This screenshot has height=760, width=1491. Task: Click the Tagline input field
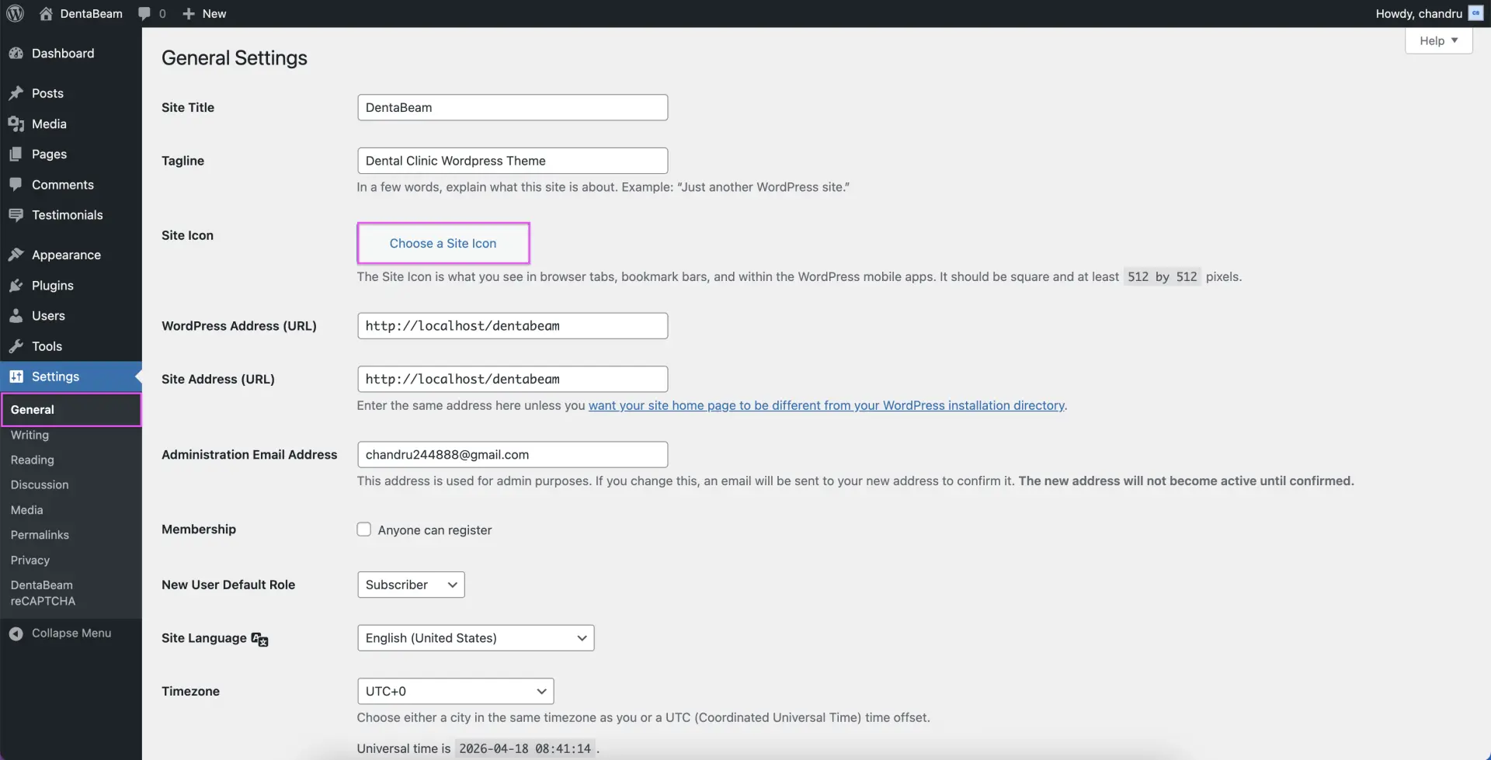[x=512, y=161]
